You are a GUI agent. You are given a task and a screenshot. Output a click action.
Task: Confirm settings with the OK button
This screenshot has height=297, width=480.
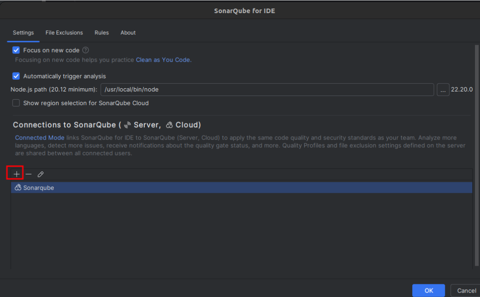click(428, 290)
